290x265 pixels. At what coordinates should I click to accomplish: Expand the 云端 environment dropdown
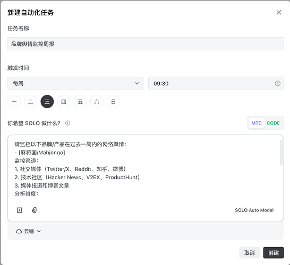28,231
